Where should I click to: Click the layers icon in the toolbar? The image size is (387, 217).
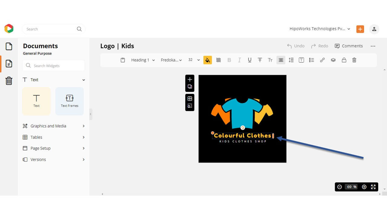tap(333, 60)
